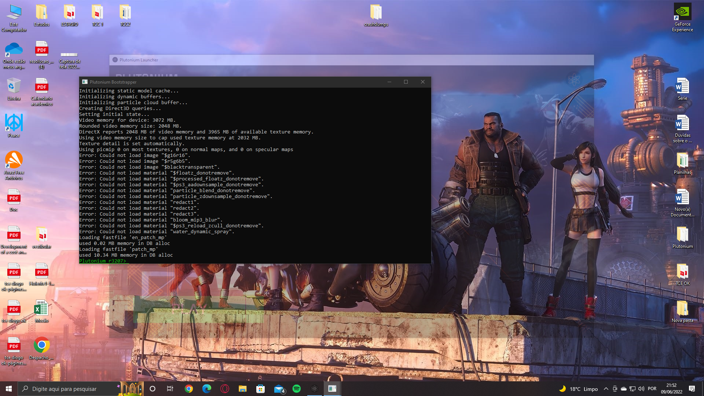Open Development of a cost PDF
Screen dimensions: 704x396
click(x=14, y=241)
